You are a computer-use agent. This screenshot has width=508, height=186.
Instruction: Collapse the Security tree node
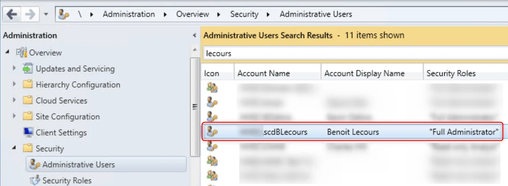pyautogui.click(x=14, y=148)
